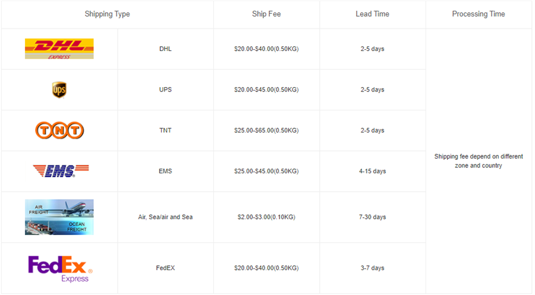This screenshot has height=295, width=535.
Task: Click the air and ocean freight image
Action: click(59, 217)
